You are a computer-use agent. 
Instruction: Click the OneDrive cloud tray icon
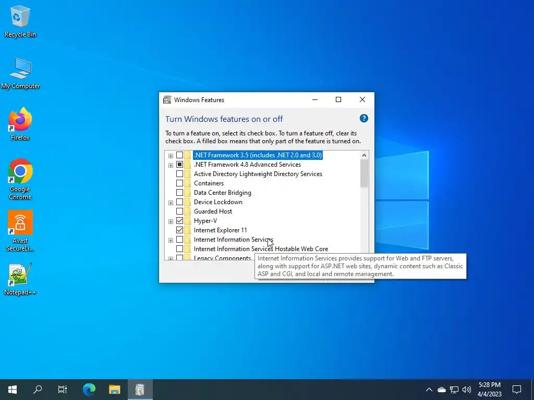(442, 390)
